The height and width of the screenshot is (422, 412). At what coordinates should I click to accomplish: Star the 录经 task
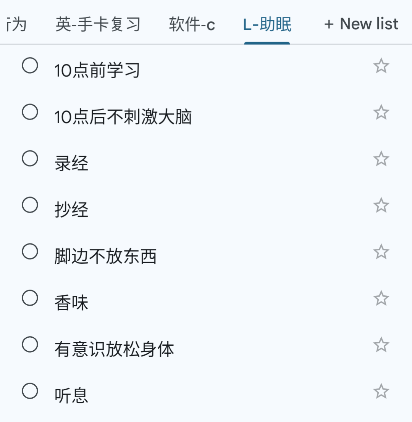tap(381, 159)
